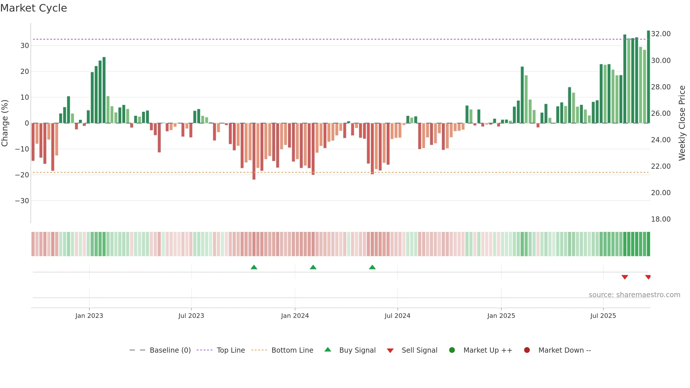Click the green Buy Signal triangle in the legend
The width and height of the screenshot is (690, 388).
[x=328, y=350]
